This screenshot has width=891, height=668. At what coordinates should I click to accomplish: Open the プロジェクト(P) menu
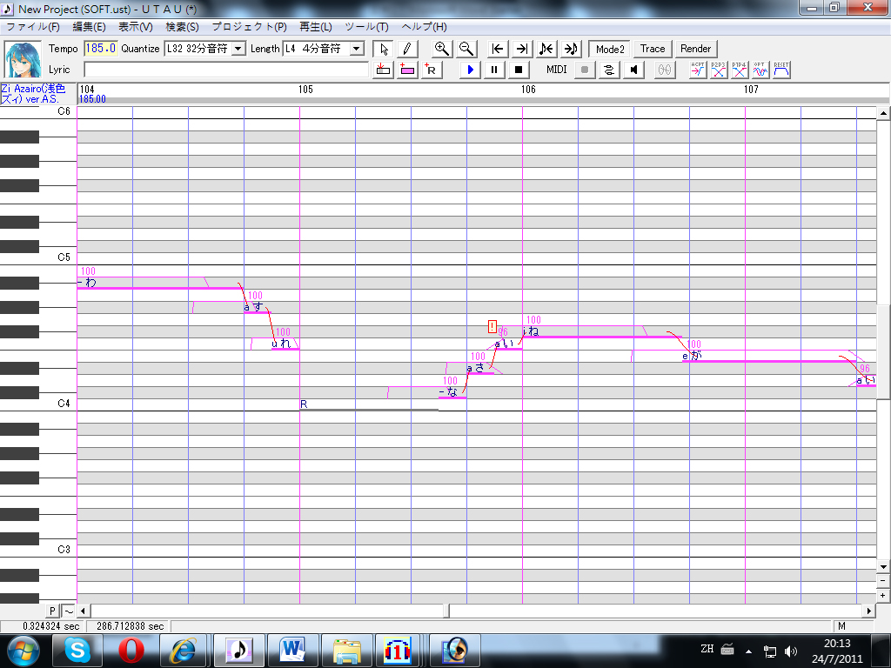[249, 27]
